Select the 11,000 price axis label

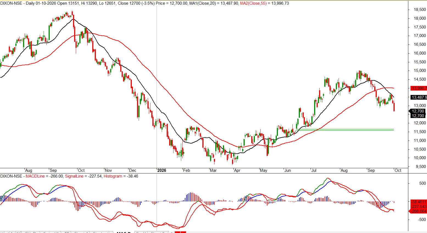420,141
